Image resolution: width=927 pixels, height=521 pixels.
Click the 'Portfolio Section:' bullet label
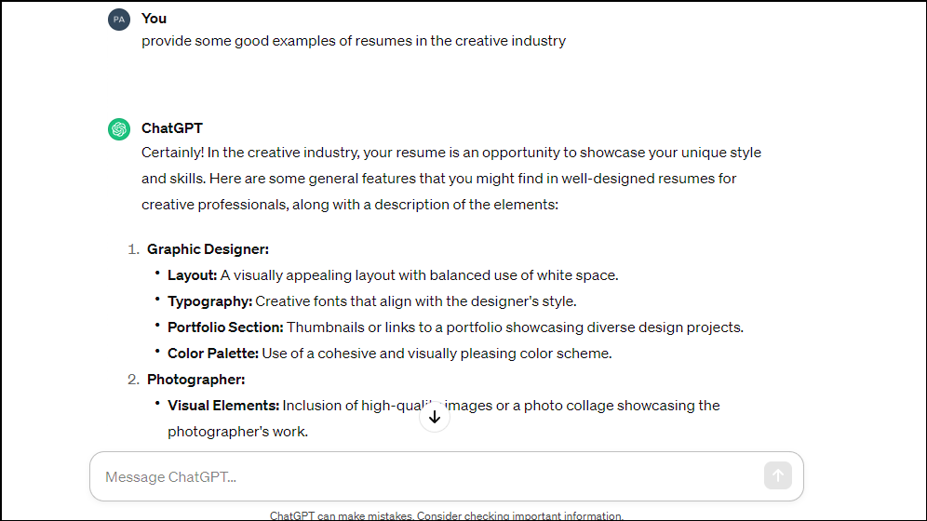(225, 327)
